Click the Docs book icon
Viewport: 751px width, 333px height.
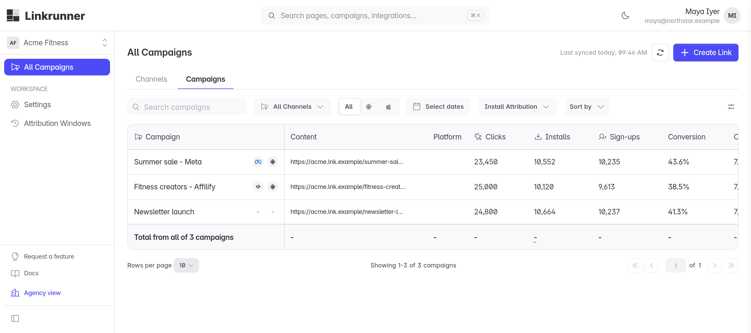pos(15,273)
